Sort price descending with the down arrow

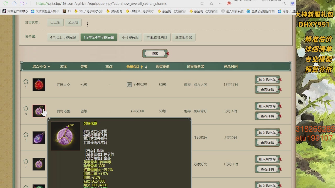[146, 67]
